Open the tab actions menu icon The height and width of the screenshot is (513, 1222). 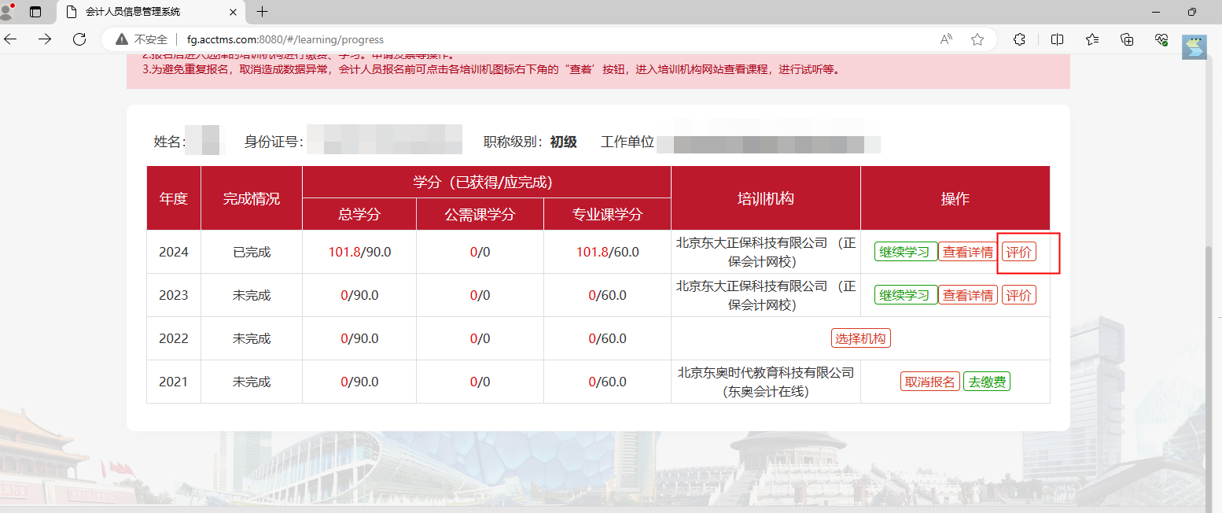(35, 12)
